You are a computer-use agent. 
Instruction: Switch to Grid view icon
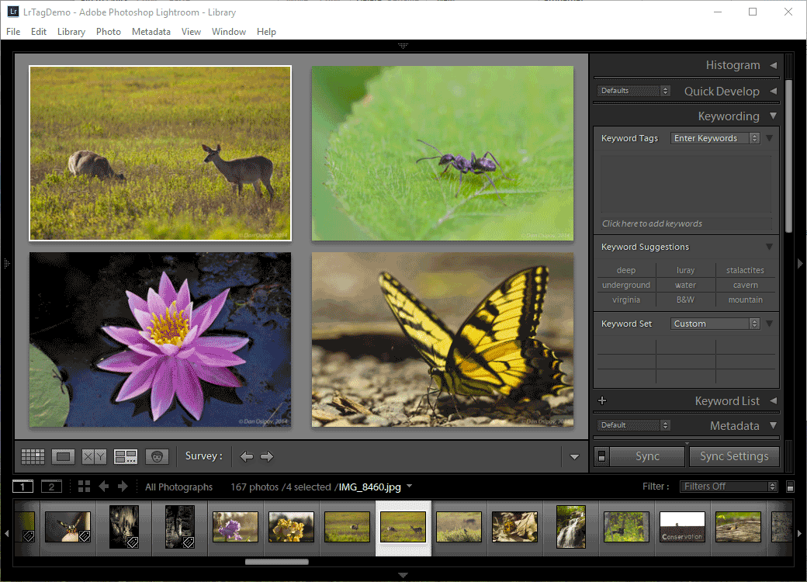33,457
